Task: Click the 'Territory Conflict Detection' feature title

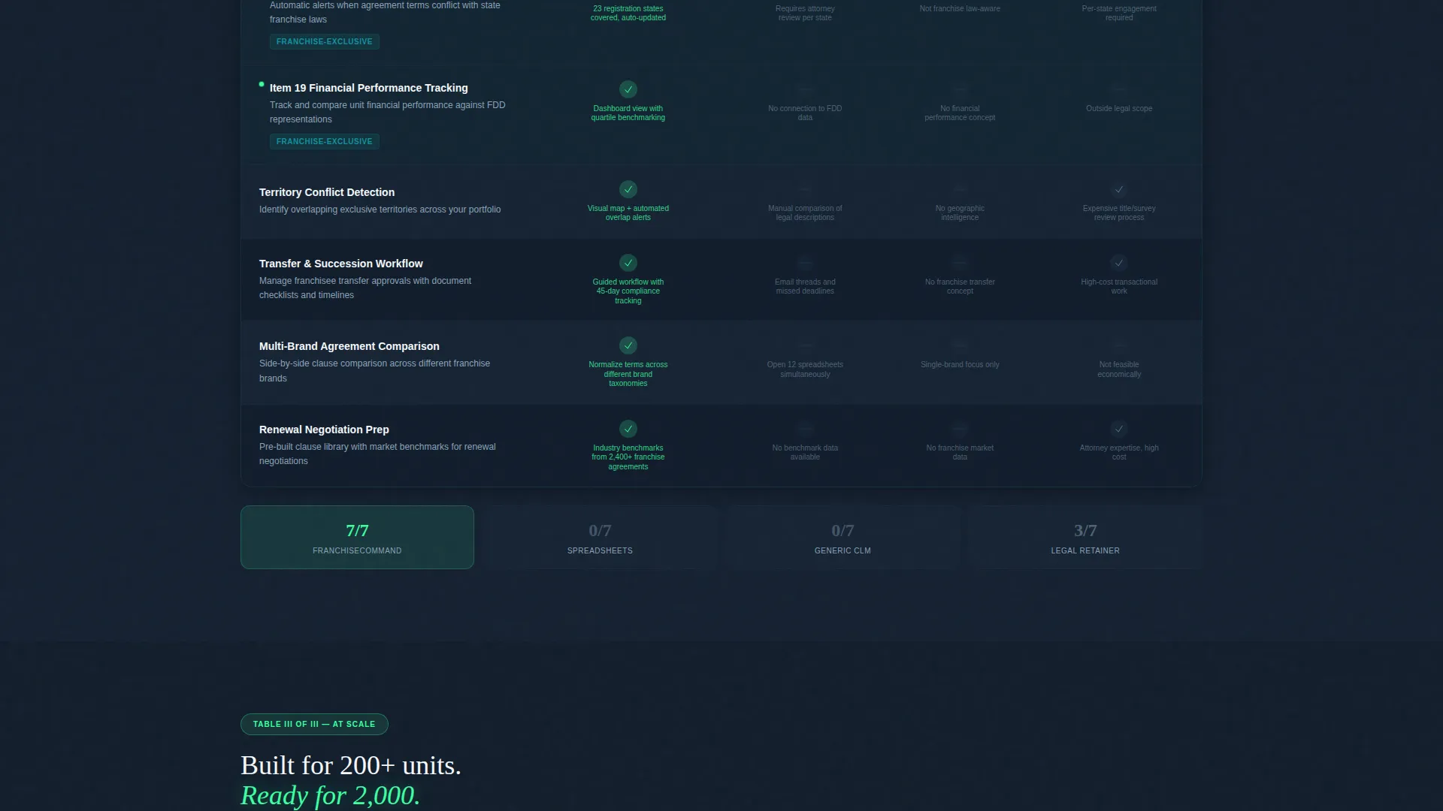Action: 327,192
